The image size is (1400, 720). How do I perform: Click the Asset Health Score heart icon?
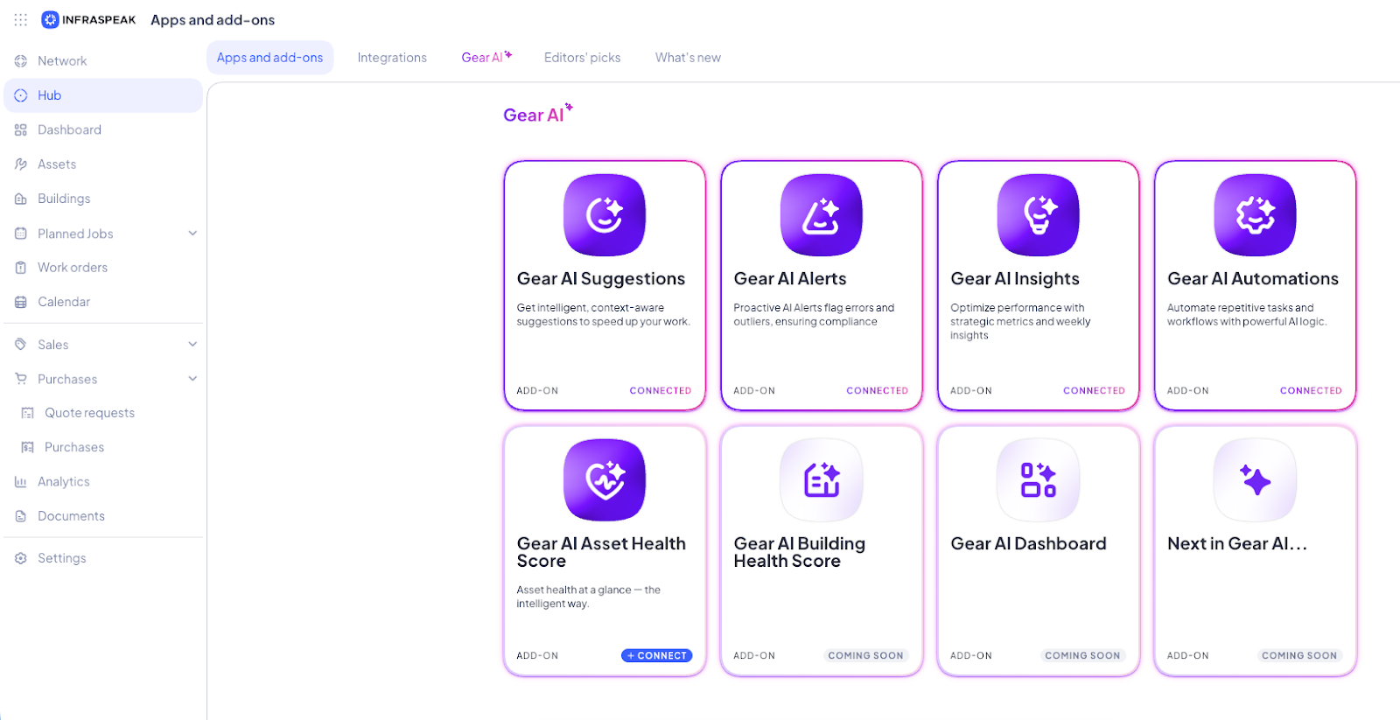pyautogui.click(x=605, y=480)
